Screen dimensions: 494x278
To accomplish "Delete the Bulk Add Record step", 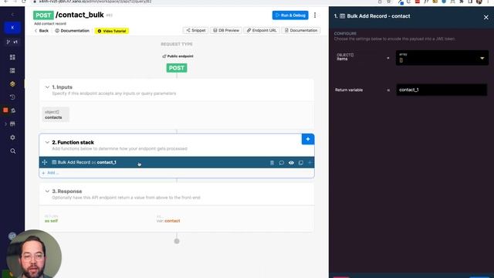I will point(272,163).
